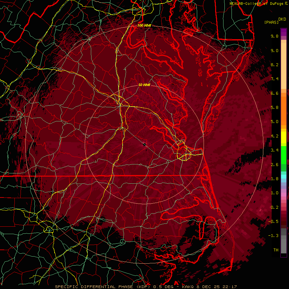Select the 8.2 value on the color scale
Screen dimensions: 289x289
coord(275,65)
